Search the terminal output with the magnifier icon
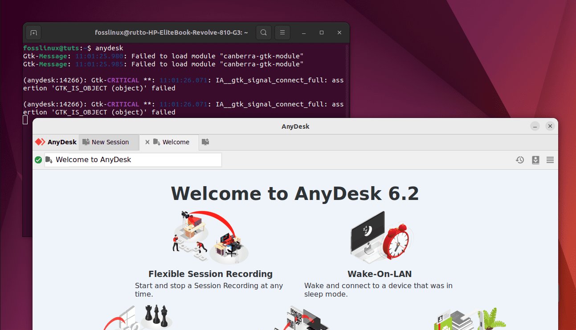 [x=264, y=33]
